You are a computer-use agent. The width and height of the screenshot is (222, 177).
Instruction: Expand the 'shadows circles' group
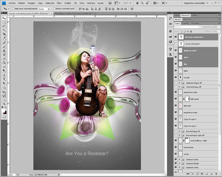pyautogui.click(x=180, y=159)
